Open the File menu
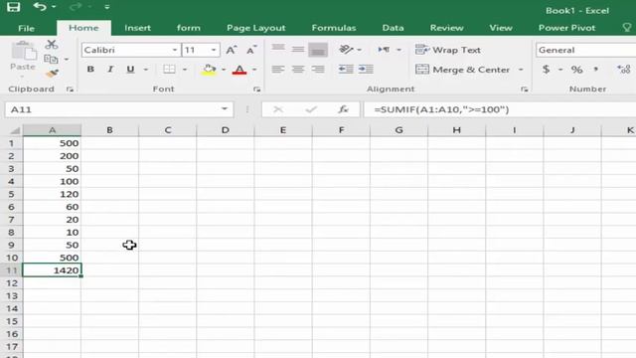636x358 pixels. (x=27, y=28)
